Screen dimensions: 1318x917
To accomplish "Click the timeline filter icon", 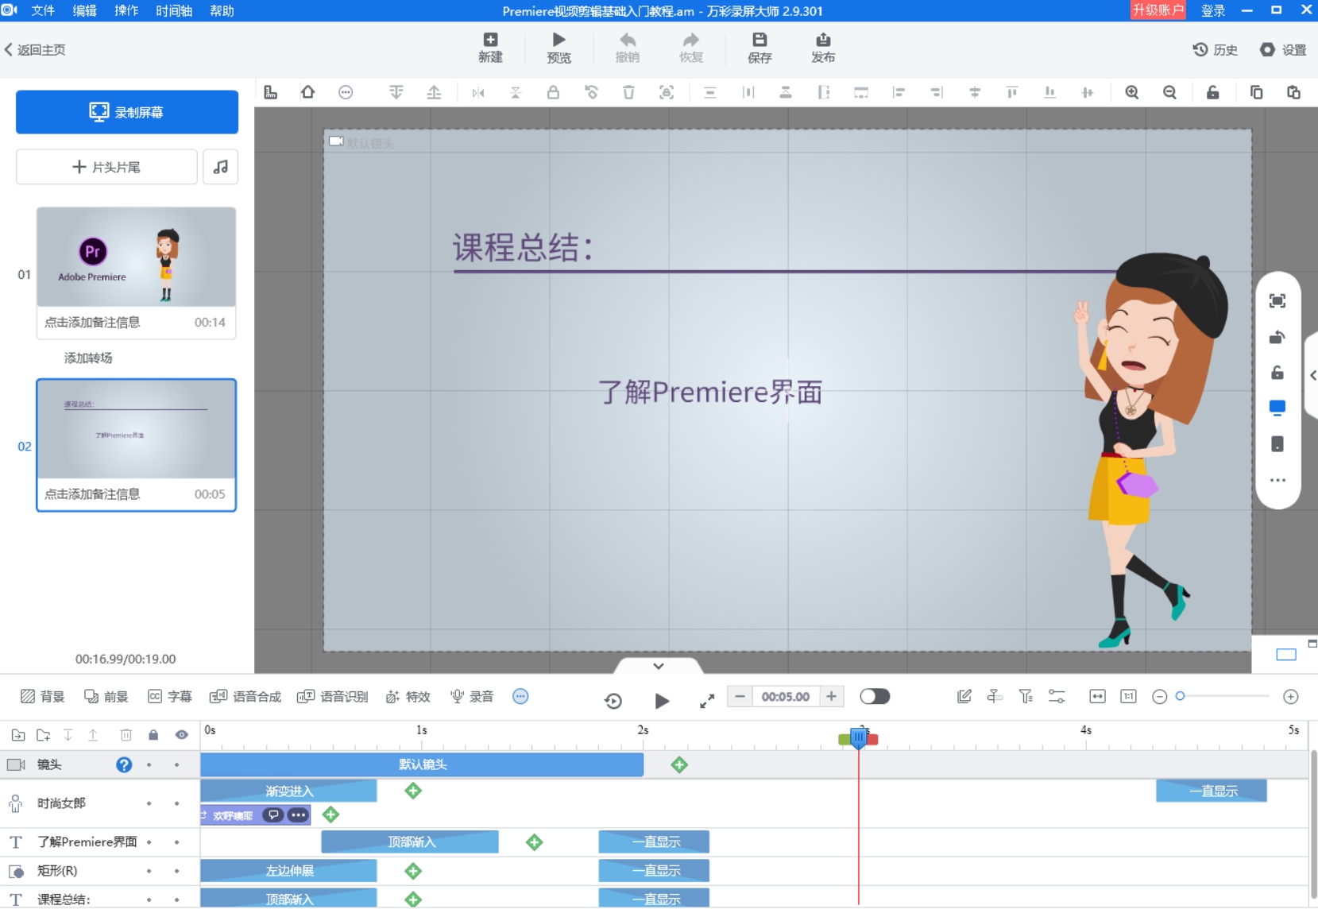I will point(1026,697).
